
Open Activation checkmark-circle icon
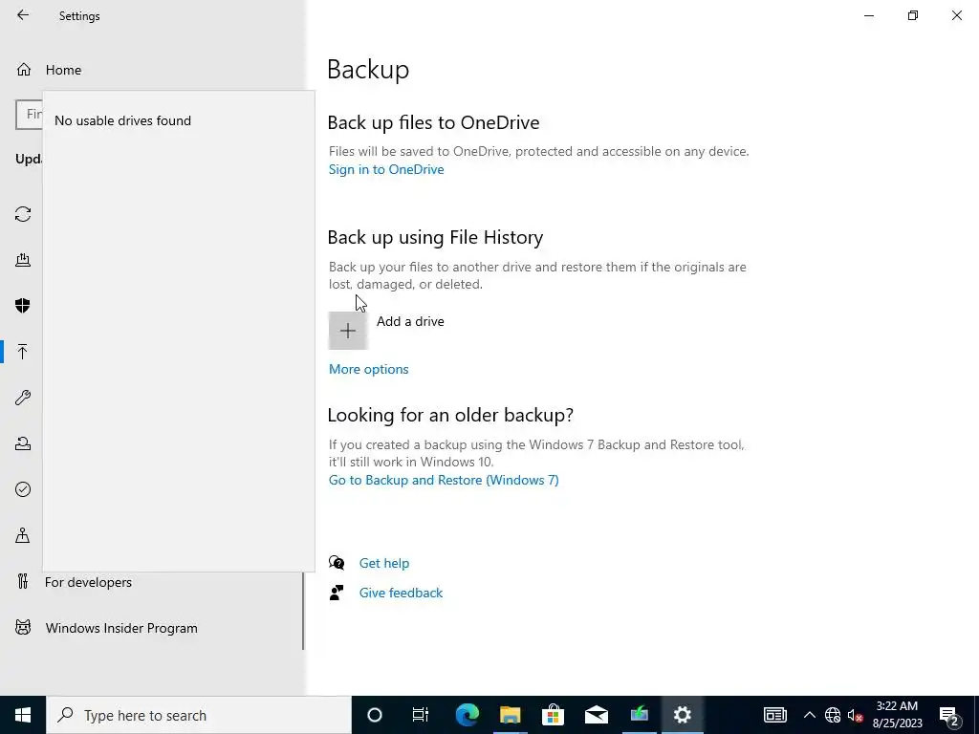point(23,489)
